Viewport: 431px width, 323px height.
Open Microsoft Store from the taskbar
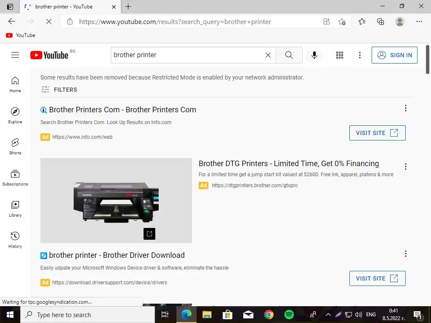[x=227, y=315]
